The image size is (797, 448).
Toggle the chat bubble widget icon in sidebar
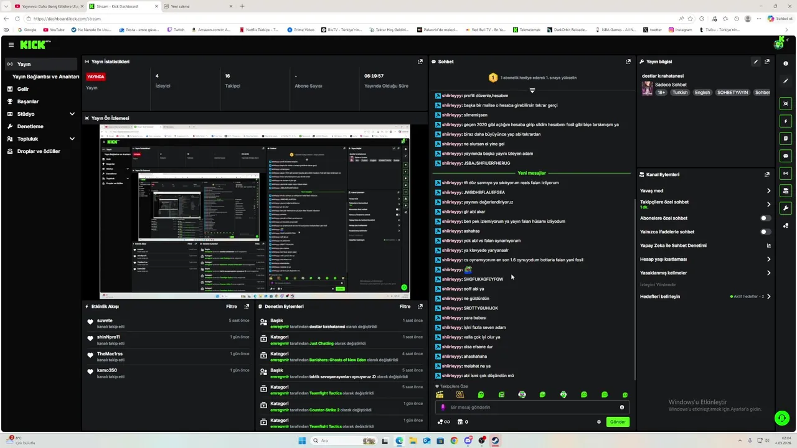pyautogui.click(x=786, y=156)
